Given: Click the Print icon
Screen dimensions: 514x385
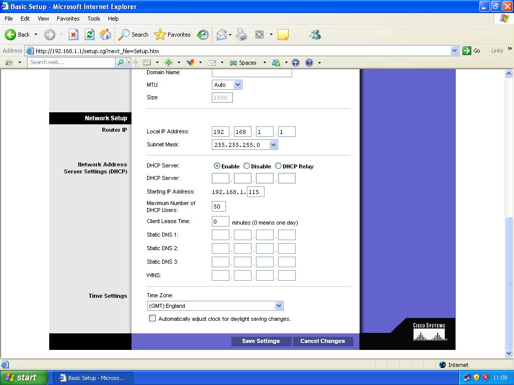Looking at the screenshot, I should point(241,35).
